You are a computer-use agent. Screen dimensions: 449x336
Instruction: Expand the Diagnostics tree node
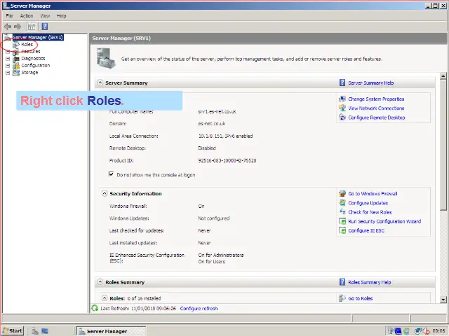pyautogui.click(x=8, y=59)
